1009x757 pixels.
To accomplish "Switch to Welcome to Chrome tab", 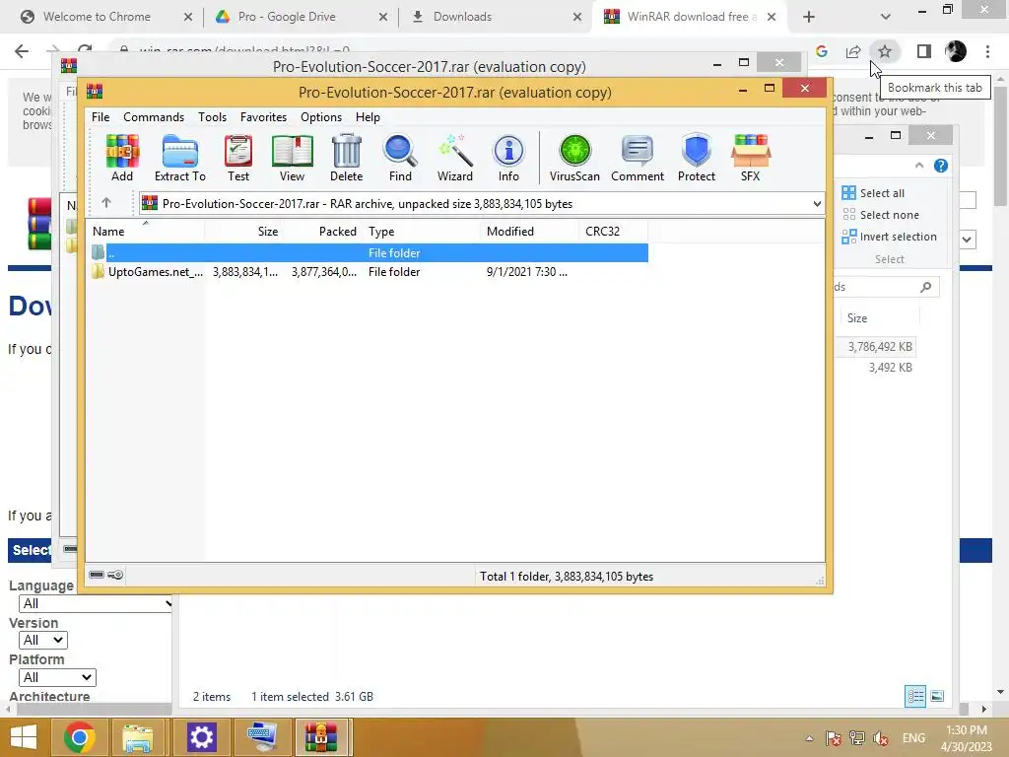I will [x=97, y=17].
